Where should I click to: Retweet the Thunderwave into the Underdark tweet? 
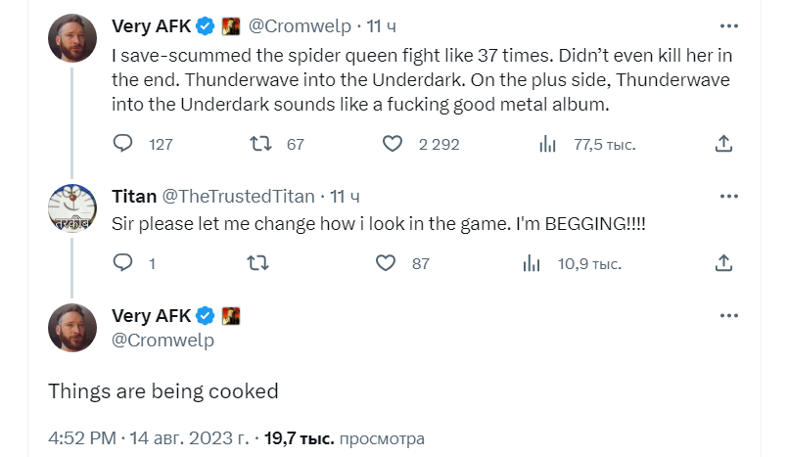pos(261,144)
